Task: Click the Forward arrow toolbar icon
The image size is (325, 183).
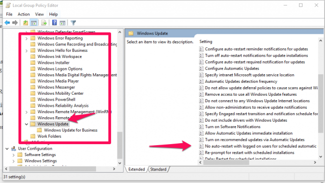Action: click(x=15, y=22)
